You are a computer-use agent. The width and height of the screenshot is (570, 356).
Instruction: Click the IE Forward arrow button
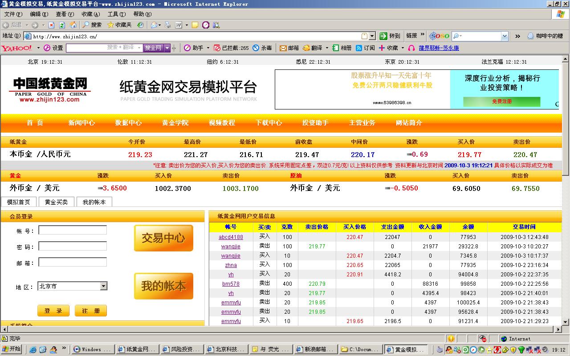click(35, 25)
